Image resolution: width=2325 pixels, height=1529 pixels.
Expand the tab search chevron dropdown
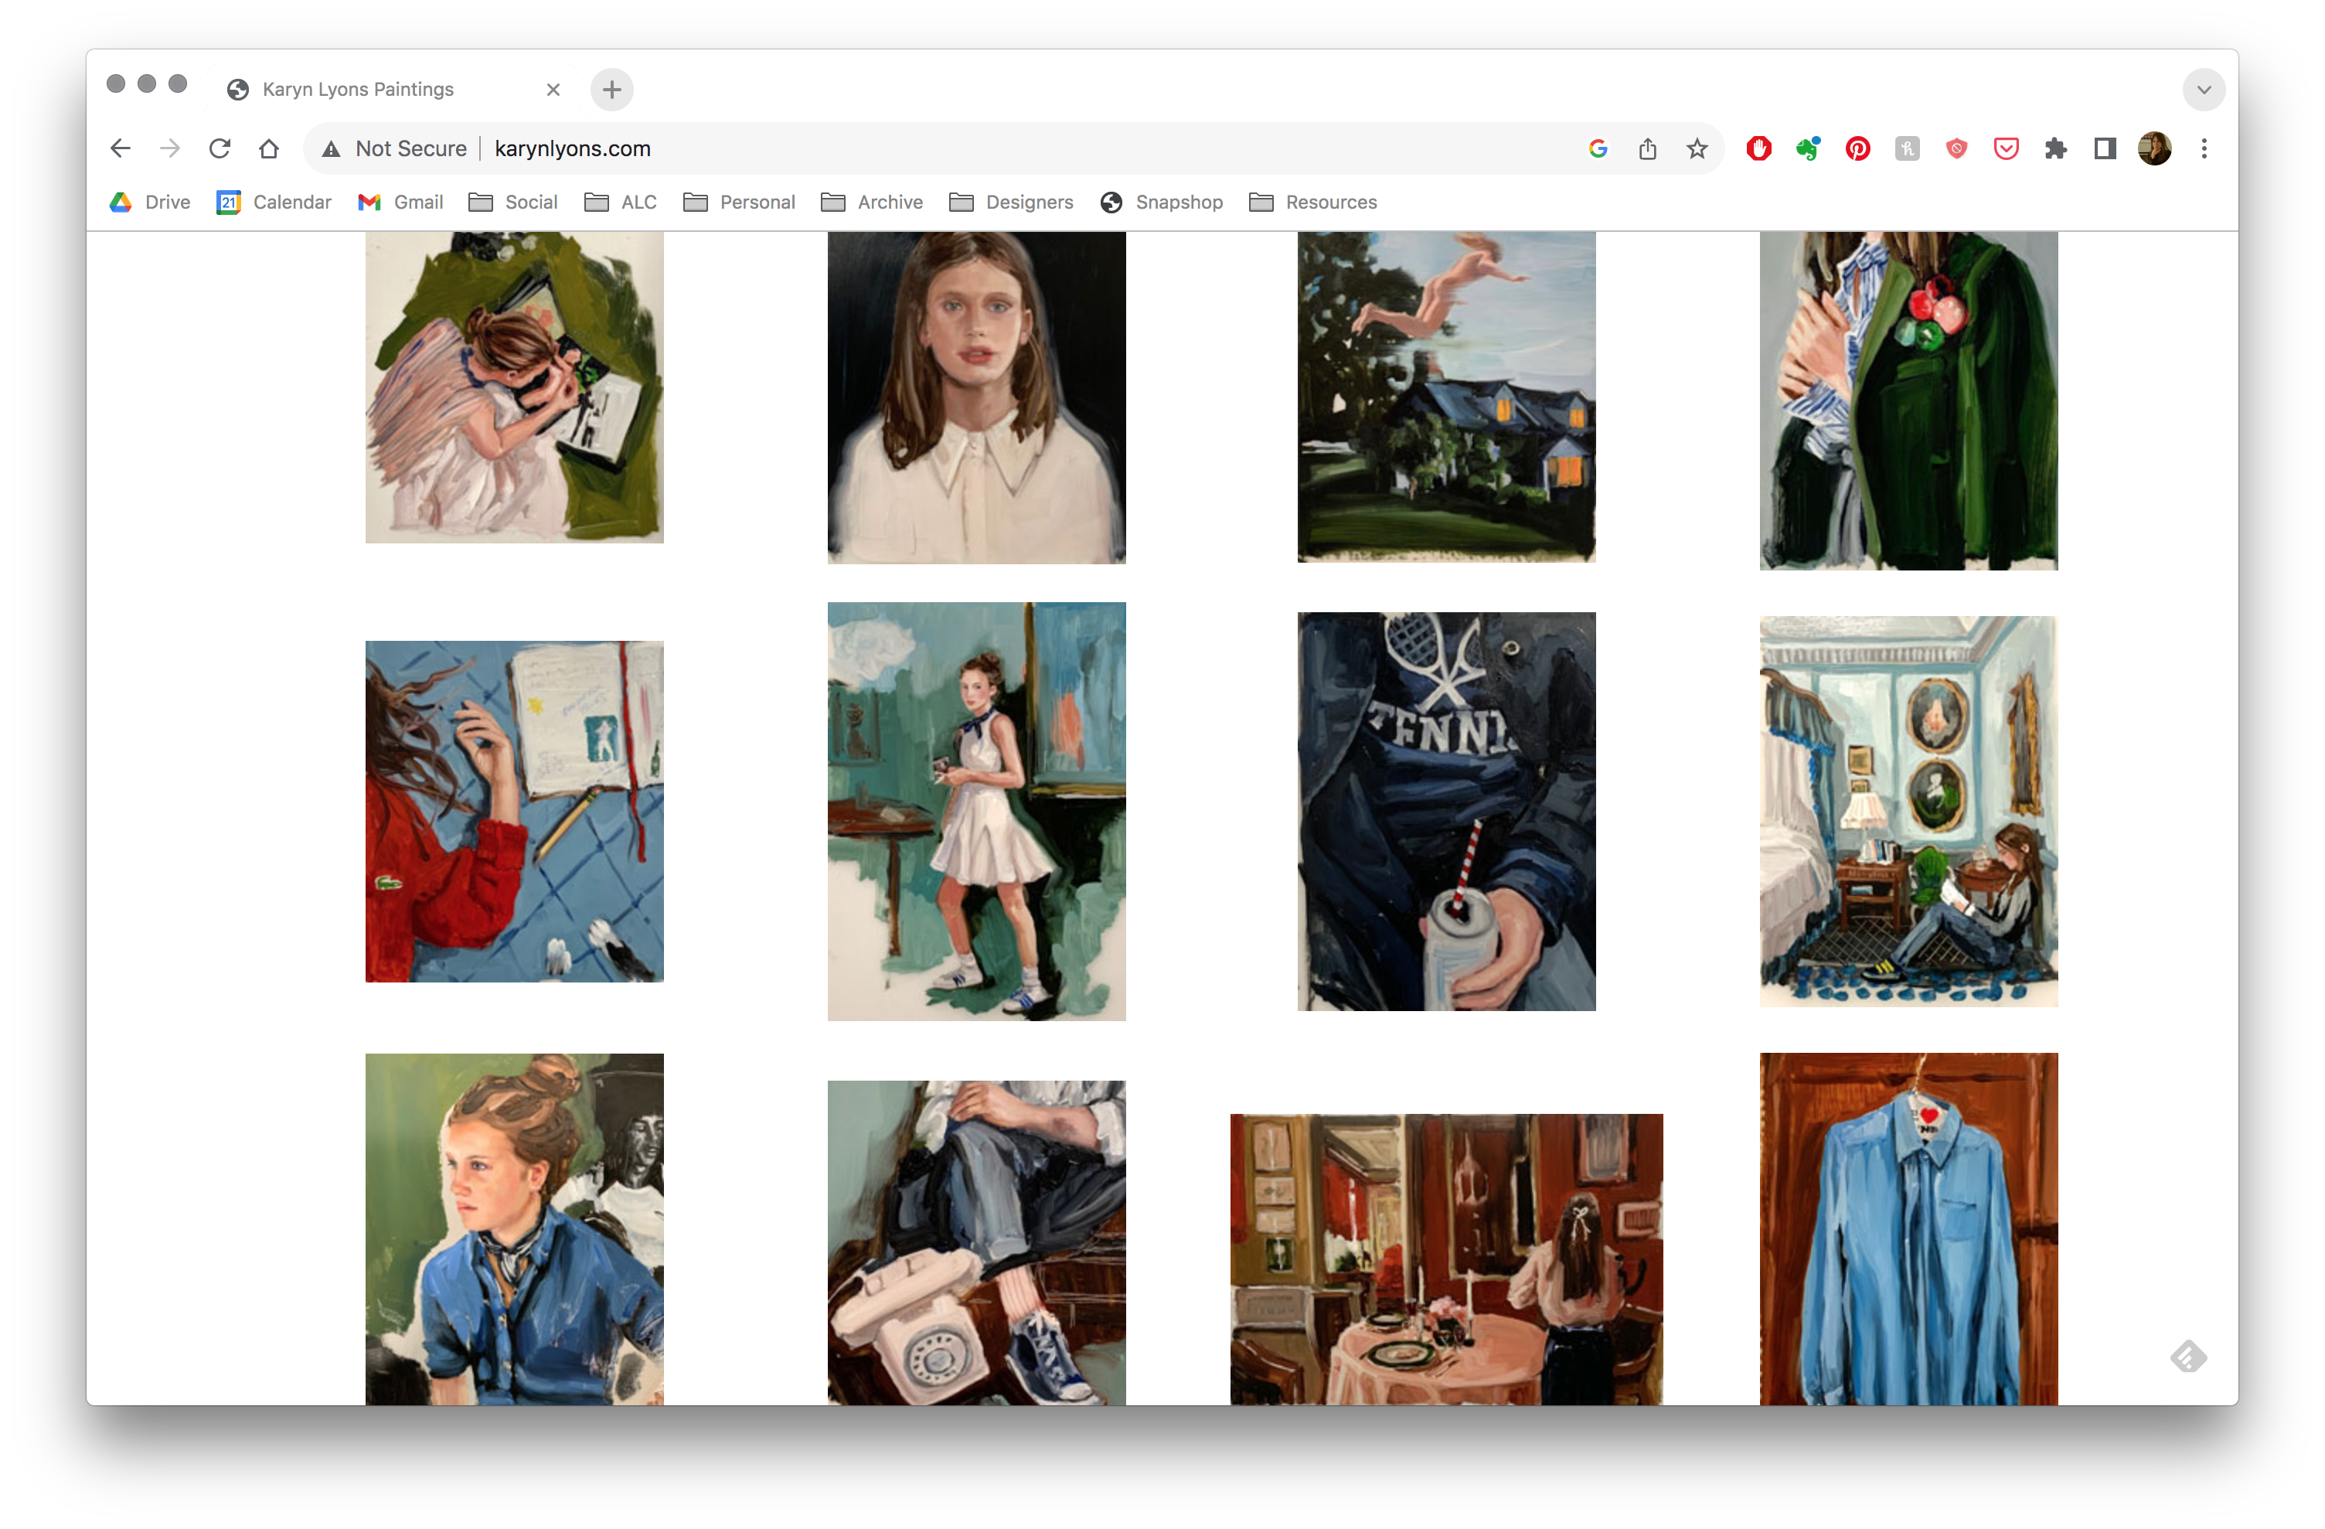2204,90
